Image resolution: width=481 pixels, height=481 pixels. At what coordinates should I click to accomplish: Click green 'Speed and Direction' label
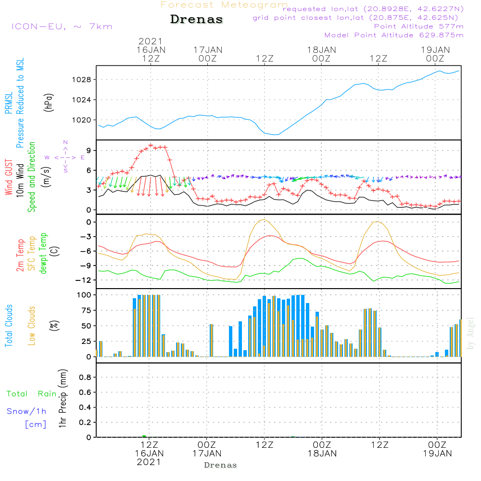tap(31, 177)
